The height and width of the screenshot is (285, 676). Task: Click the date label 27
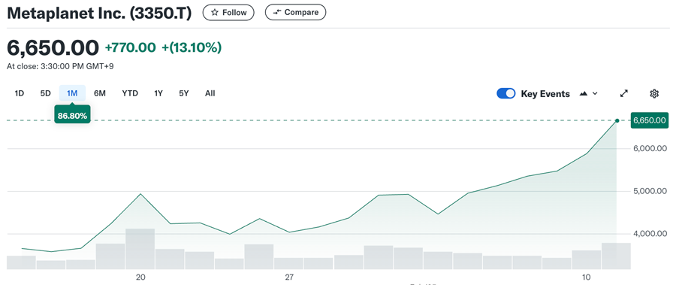(289, 277)
